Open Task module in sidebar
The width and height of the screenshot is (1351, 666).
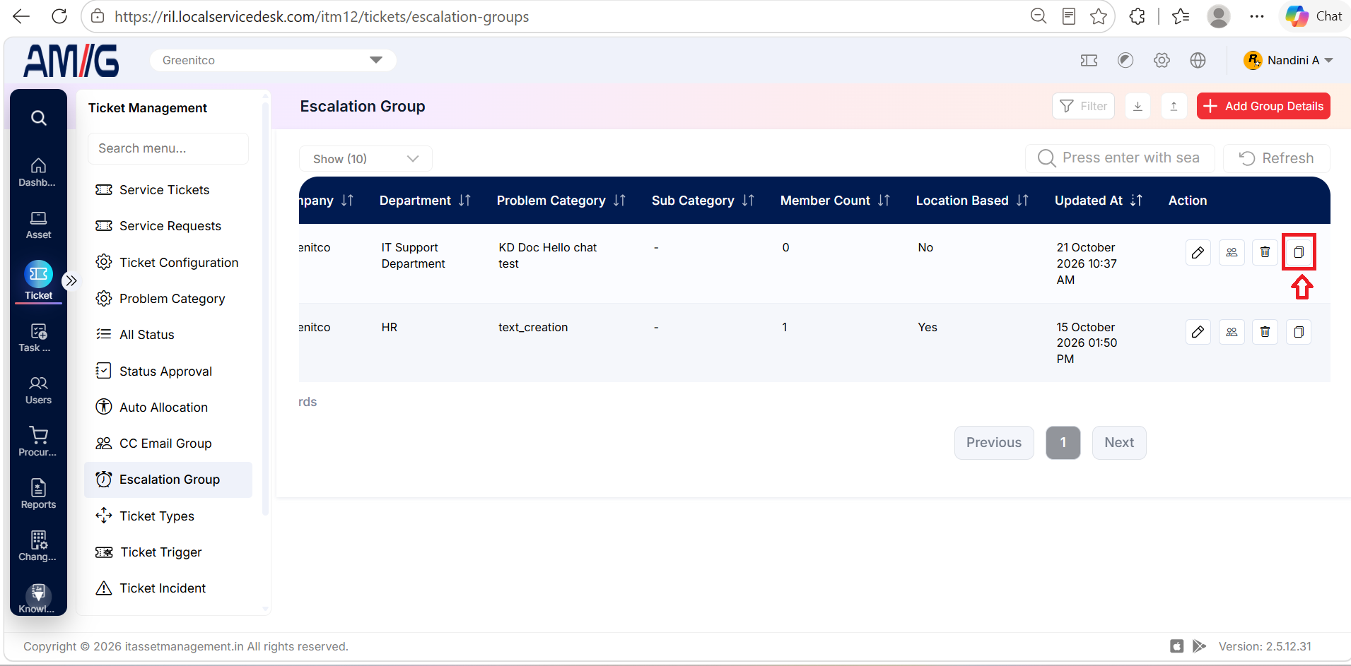[x=38, y=338]
